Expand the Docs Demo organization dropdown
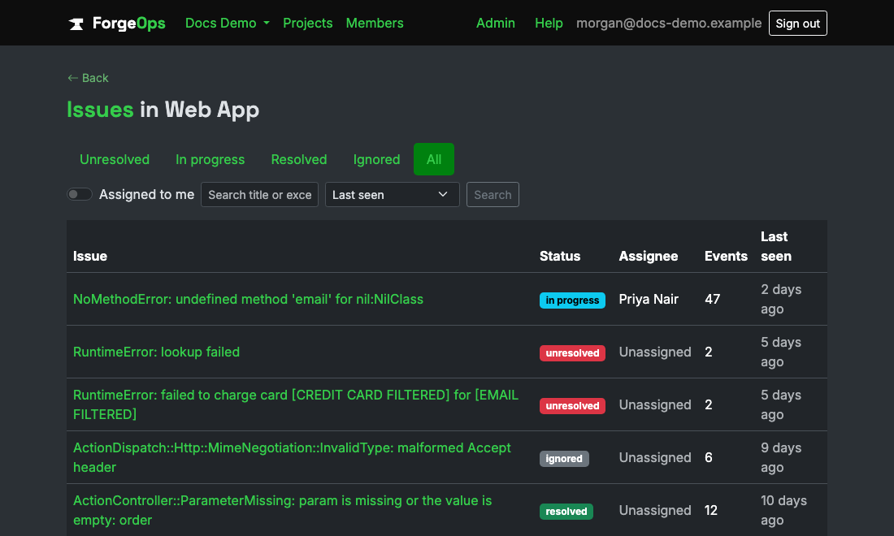This screenshot has width=894, height=536. (227, 24)
